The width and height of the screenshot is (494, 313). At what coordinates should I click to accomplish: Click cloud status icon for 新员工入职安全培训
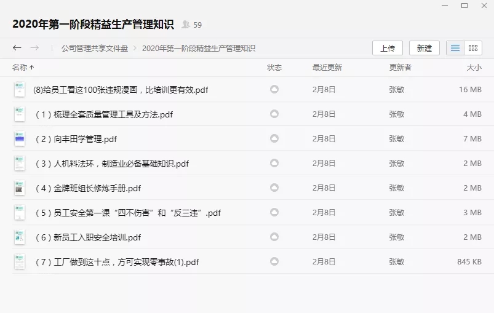click(274, 237)
